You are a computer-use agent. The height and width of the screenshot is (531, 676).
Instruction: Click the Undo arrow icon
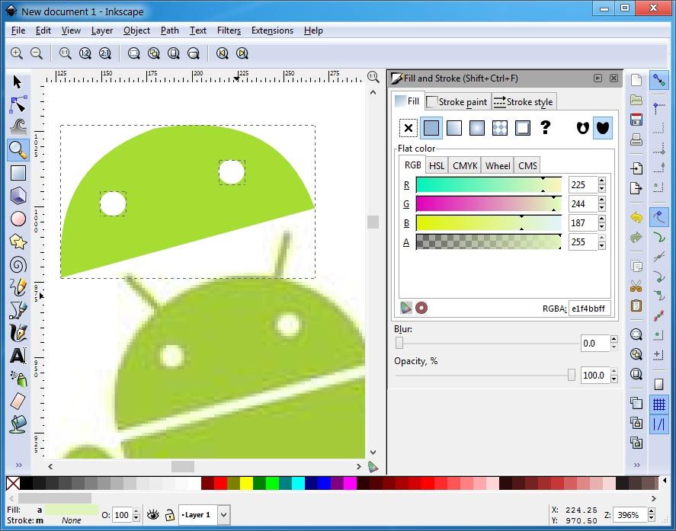pyautogui.click(x=636, y=217)
